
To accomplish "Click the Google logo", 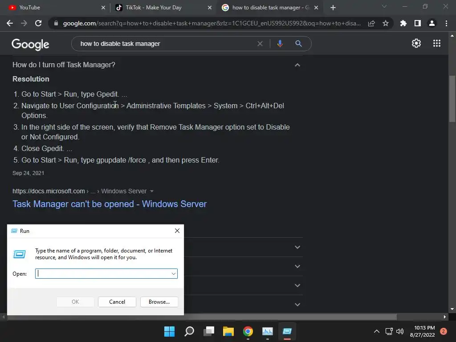I will [x=30, y=44].
